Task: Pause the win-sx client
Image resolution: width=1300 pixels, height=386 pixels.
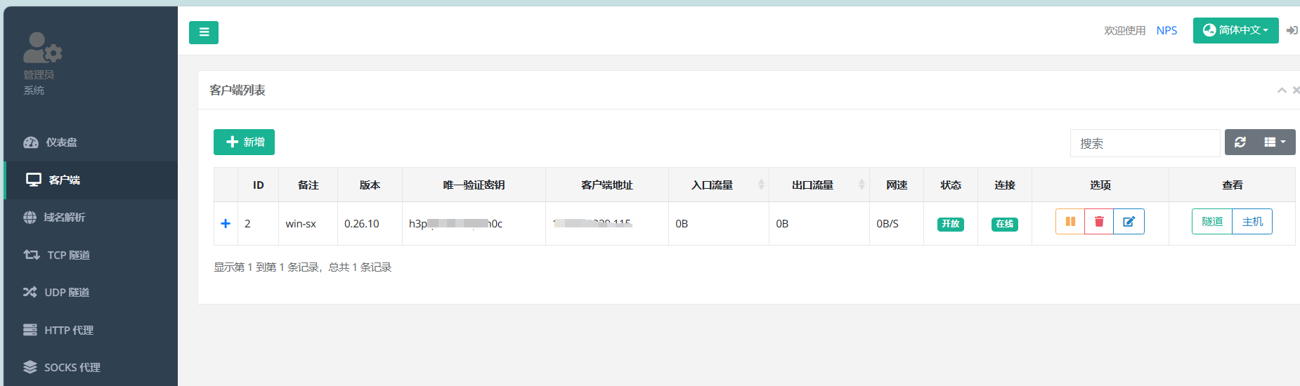Action: coord(1070,222)
